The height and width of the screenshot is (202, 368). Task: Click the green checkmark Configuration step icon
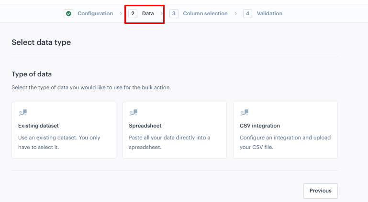click(68, 13)
